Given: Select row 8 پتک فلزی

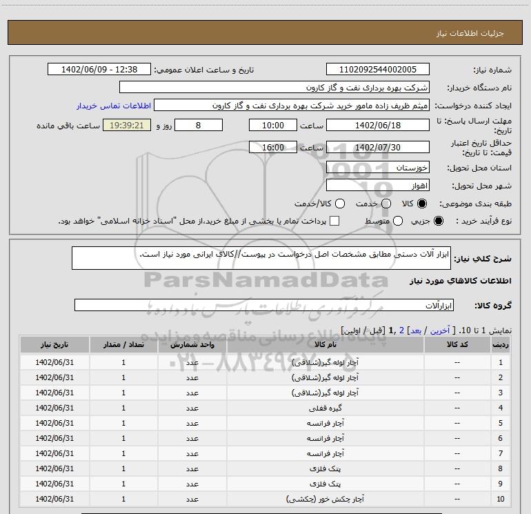Looking at the screenshot, I should [x=265, y=468].
